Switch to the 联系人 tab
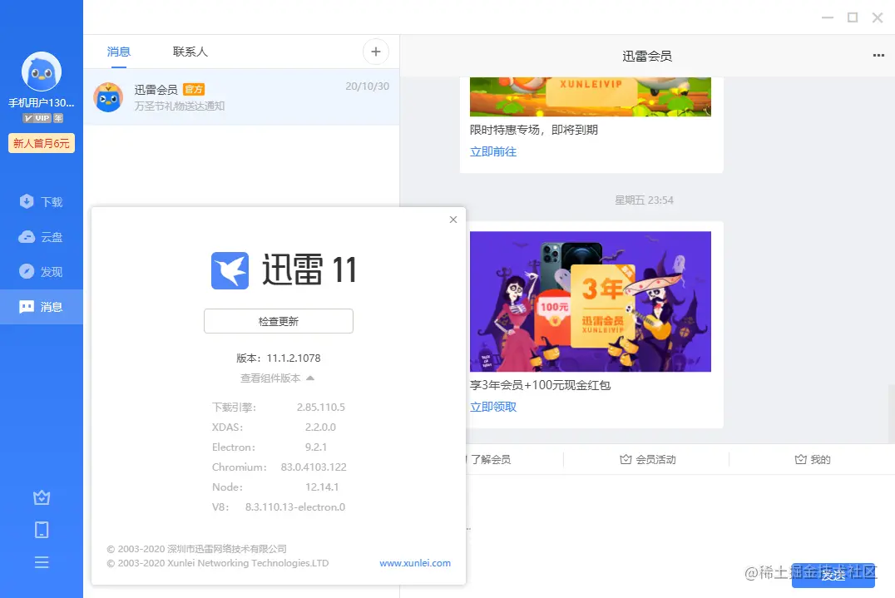This screenshot has width=895, height=598. [190, 52]
